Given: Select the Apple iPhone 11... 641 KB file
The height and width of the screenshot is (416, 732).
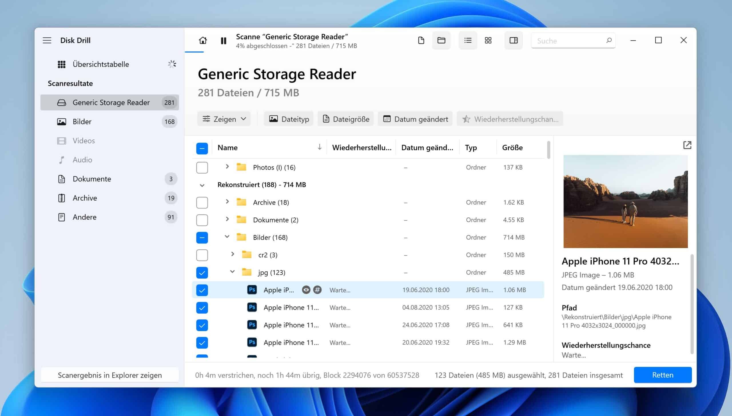Looking at the screenshot, I should point(368,325).
